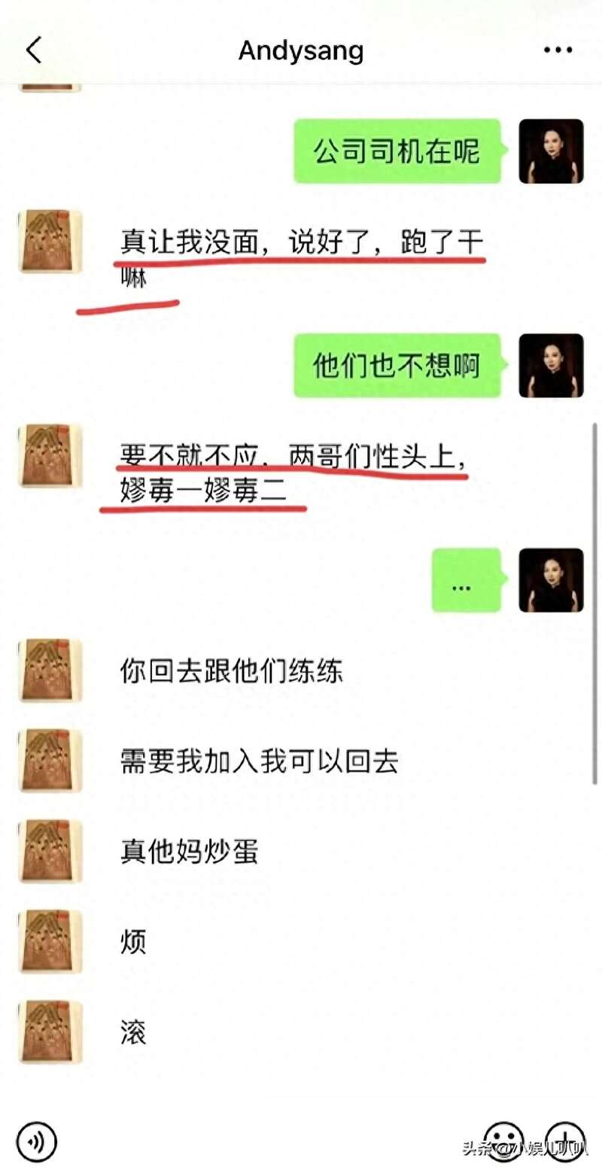Select the green 公司司机在呢 bubble
Viewport: 602px width, 1170px height.
coord(397,151)
